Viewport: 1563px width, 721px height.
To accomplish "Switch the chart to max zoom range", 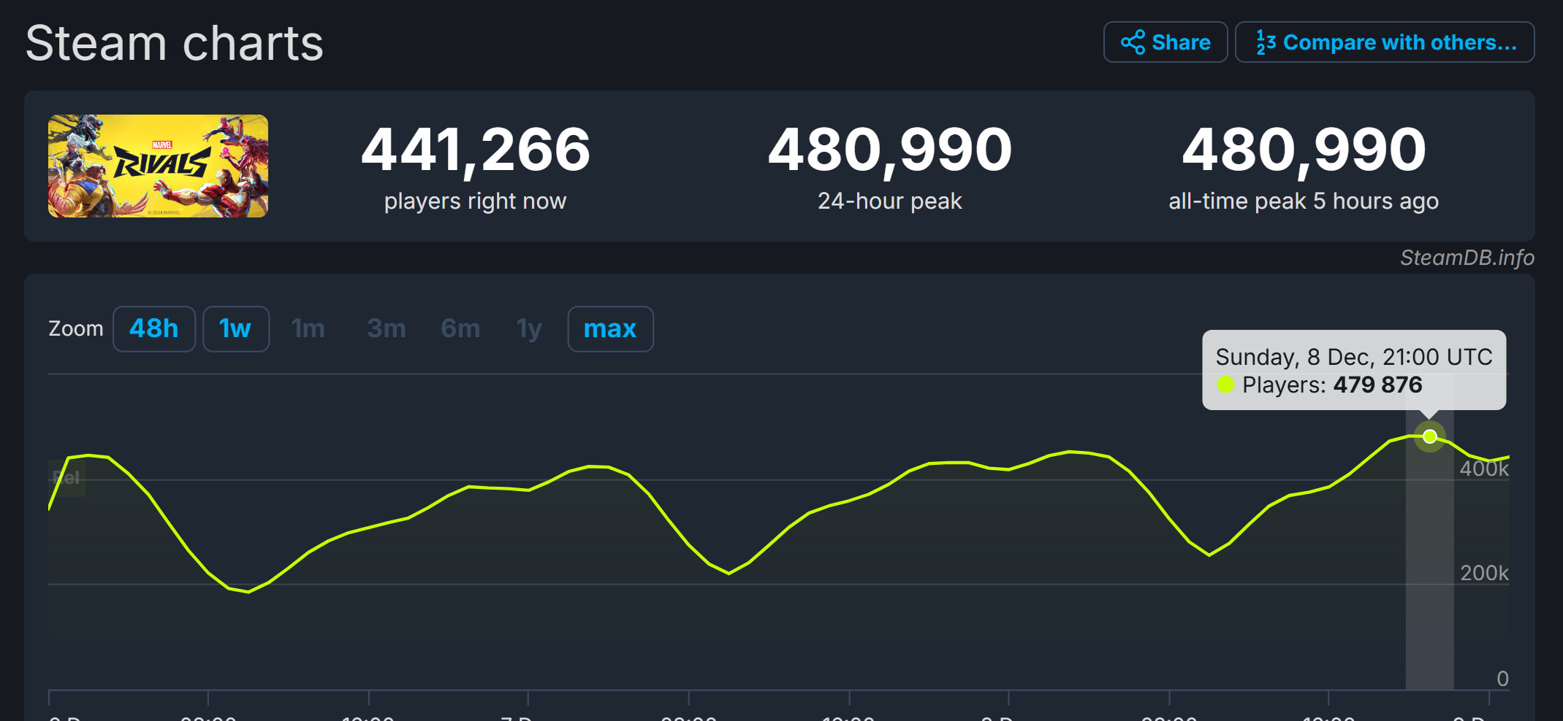I will click(x=610, y=329).
